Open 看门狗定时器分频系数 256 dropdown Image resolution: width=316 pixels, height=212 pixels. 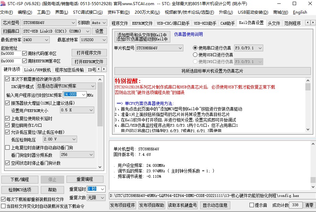click(x=77, y=154)
